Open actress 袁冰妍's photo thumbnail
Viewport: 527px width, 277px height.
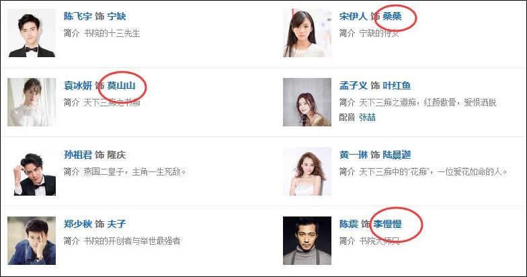(x=32, y=102)
